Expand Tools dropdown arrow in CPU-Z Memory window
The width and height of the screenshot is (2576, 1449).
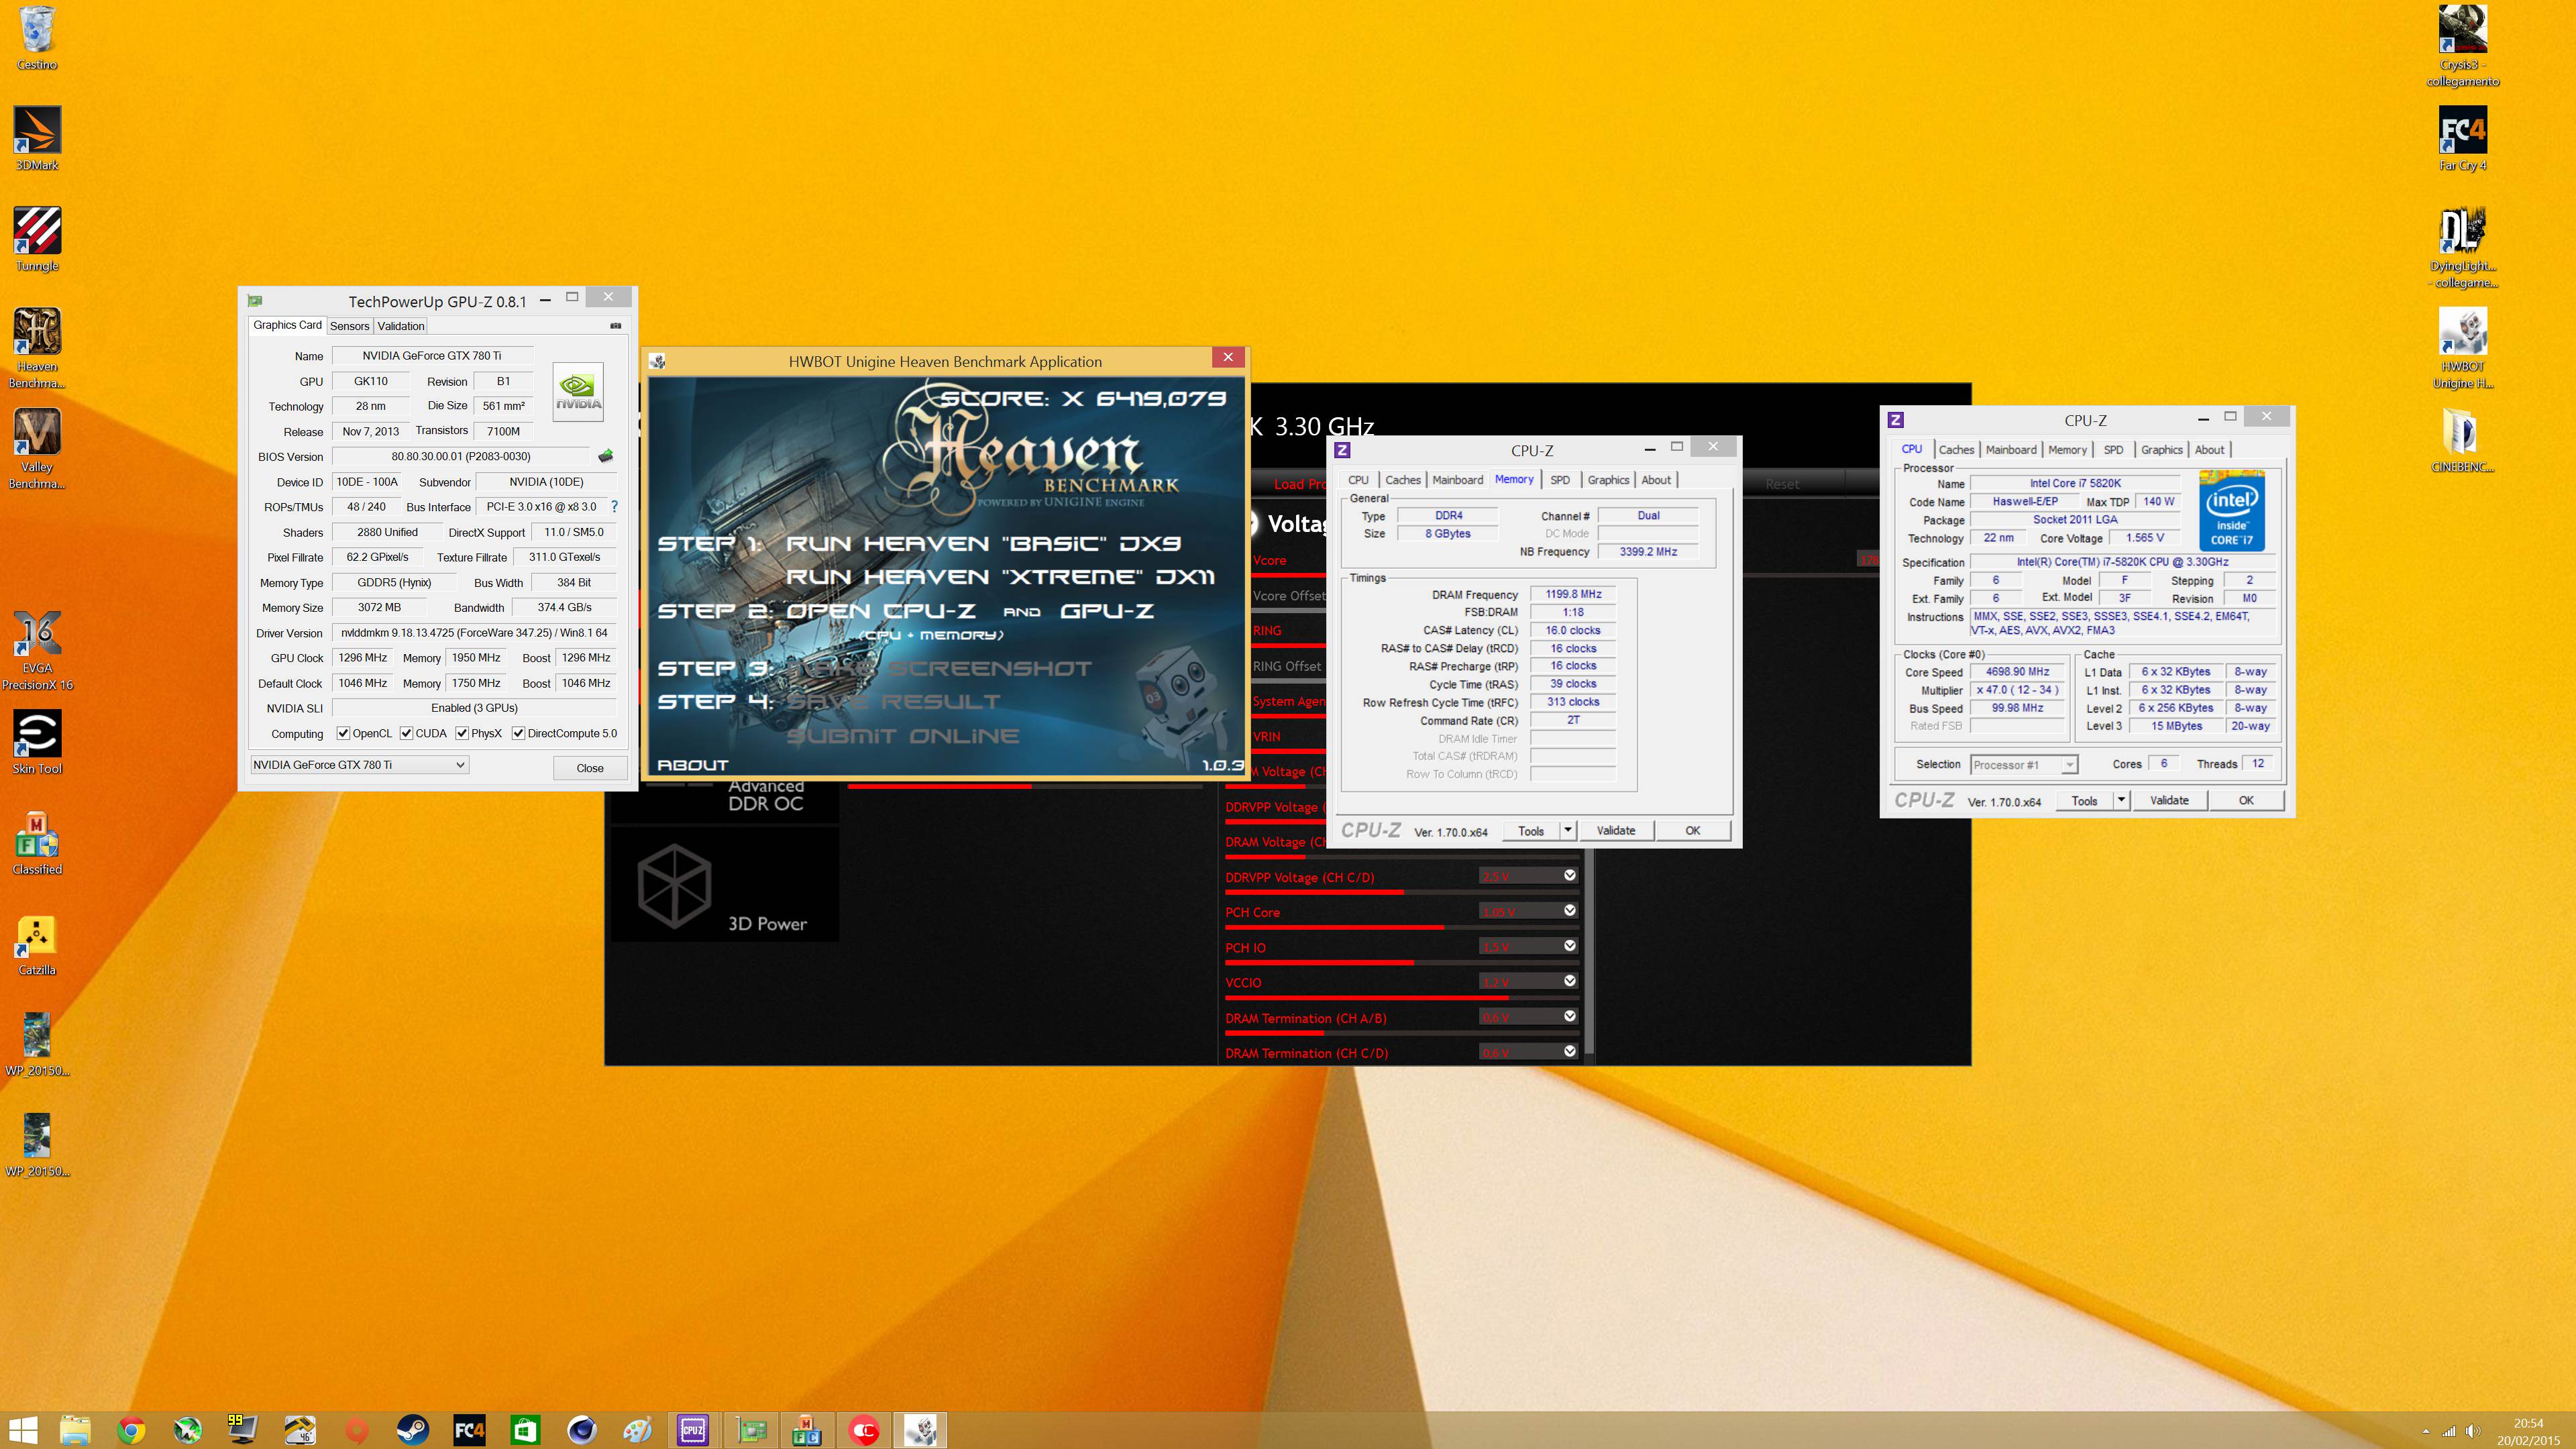pos(1567,830)
